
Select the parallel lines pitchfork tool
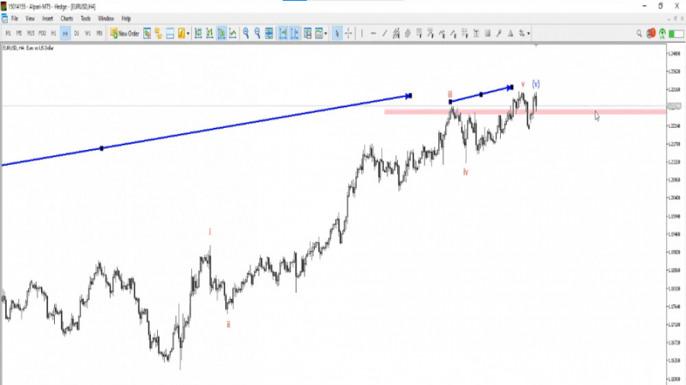tap(408, 33)
